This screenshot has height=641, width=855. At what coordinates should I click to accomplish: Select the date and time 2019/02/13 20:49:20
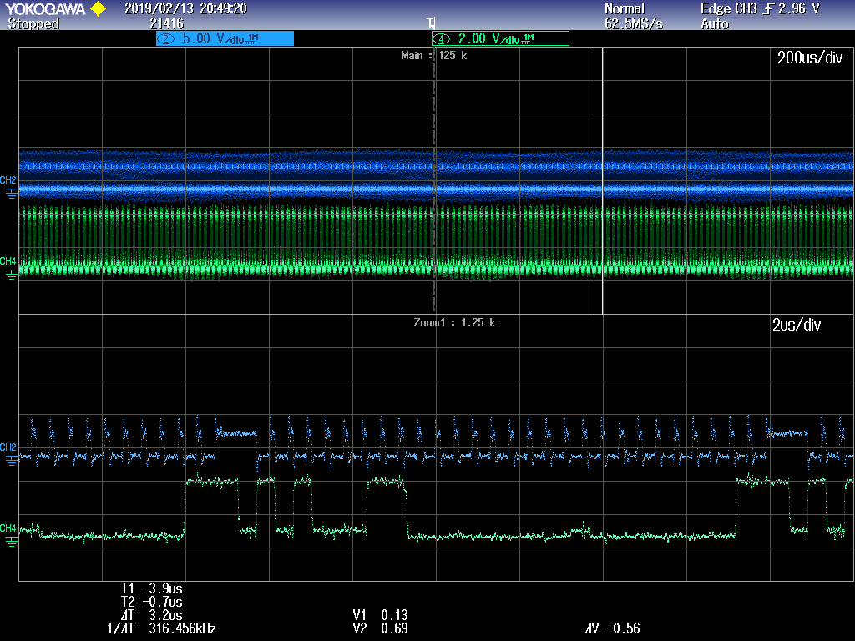pyautogui.click(x=185, y=8)
